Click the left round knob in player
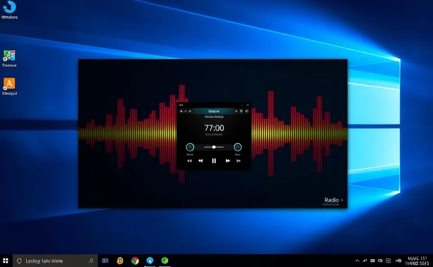This screenshot has width=433, height=267. click(x=190, y=147)
